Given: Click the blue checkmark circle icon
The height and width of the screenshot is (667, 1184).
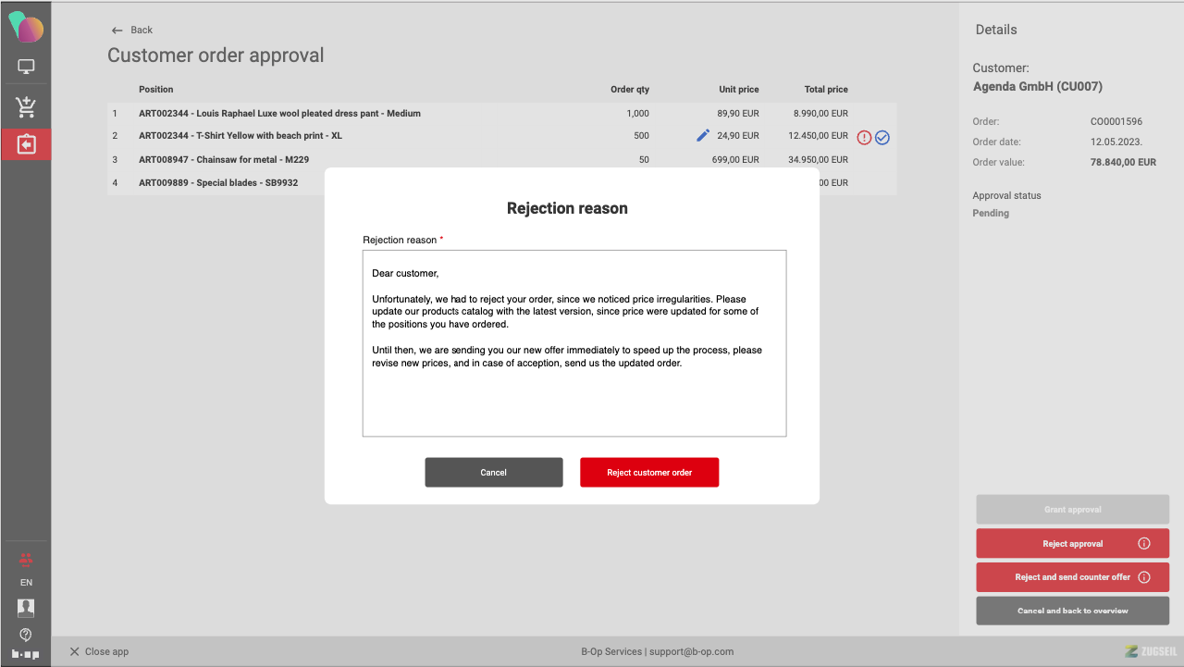Looking at the screenshot, I should point(882,138).
